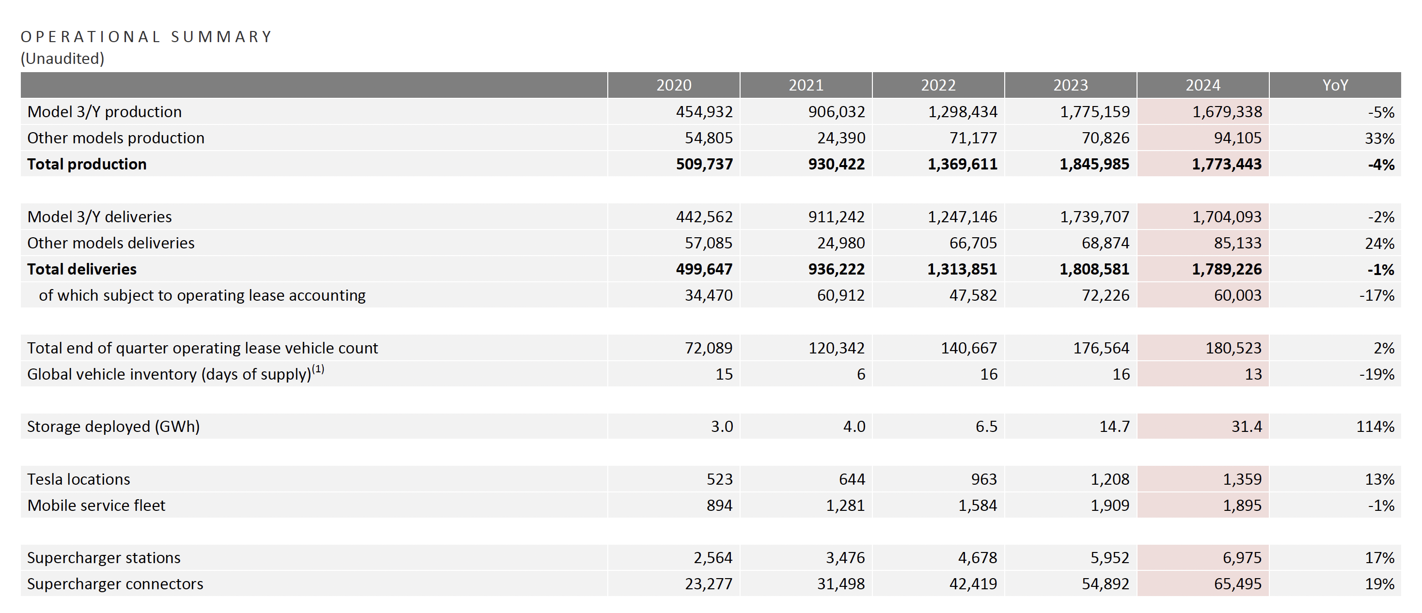The image size is (1422, 613).
Task: Click the 2021 column header
Action: 806,85
